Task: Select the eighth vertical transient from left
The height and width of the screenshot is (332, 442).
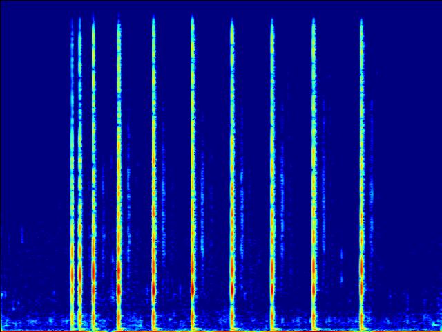Action: [271, 173]
